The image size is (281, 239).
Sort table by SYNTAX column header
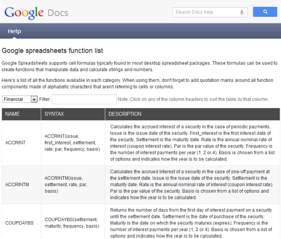(x=73, y=114)
